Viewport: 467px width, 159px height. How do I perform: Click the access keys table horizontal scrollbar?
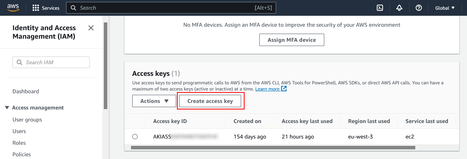[273, 147]
